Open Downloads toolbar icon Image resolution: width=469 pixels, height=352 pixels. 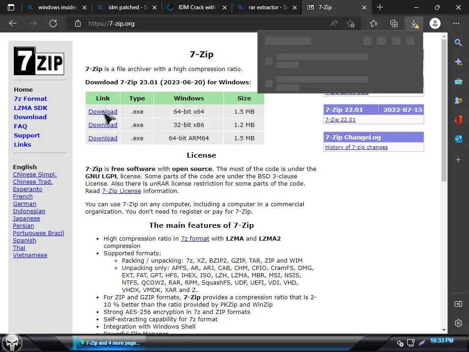[x=414, y=23]
